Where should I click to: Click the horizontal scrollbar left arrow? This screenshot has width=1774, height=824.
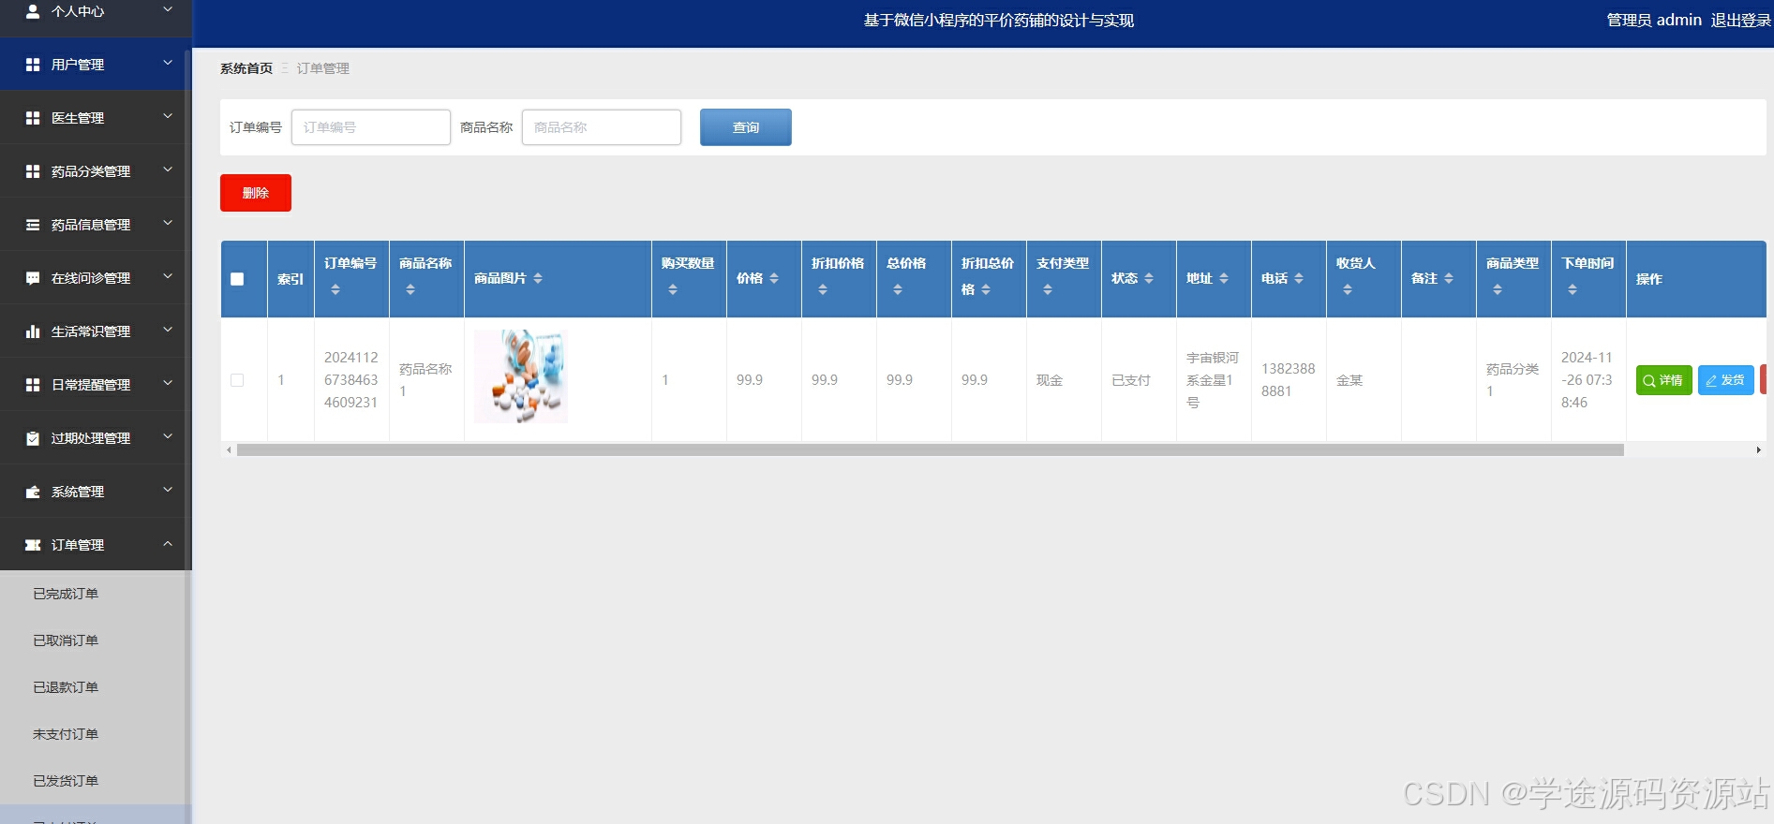click(229, 450)
